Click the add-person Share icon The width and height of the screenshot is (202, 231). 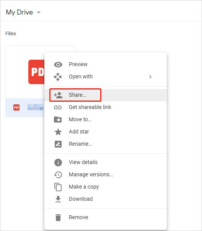[58, 95]
